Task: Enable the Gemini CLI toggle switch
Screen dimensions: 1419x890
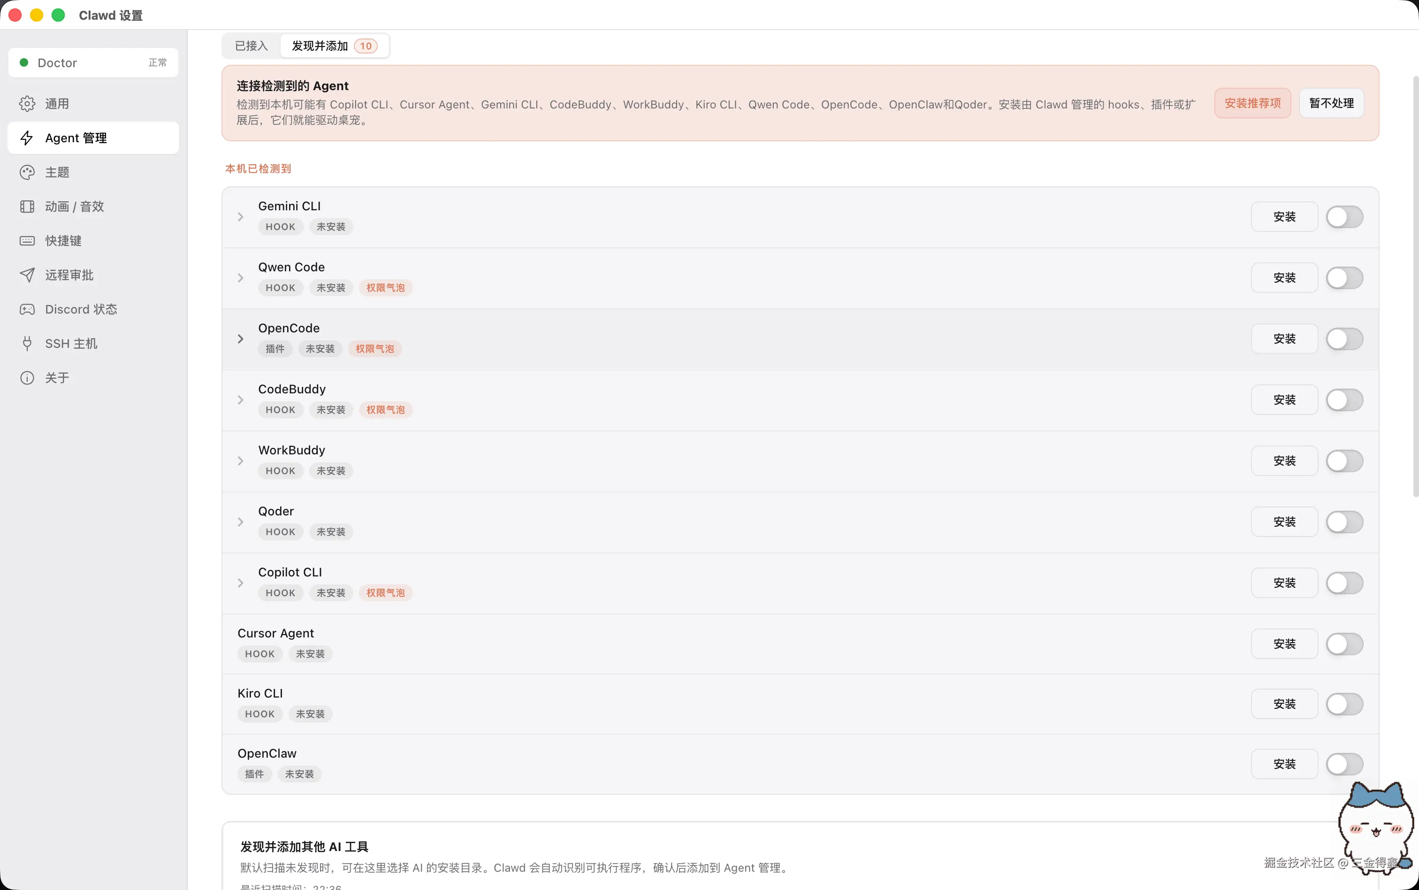Action: pyautogui.click(x=1344, y=216)
